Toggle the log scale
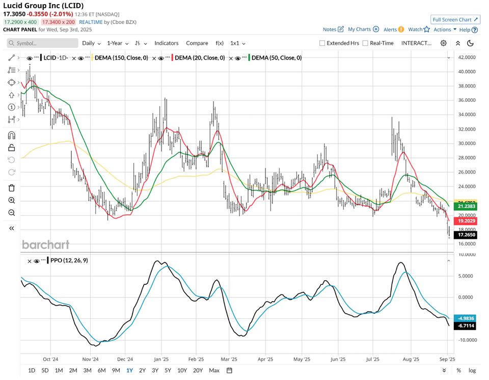489x380 pixels. pos(472,370)
